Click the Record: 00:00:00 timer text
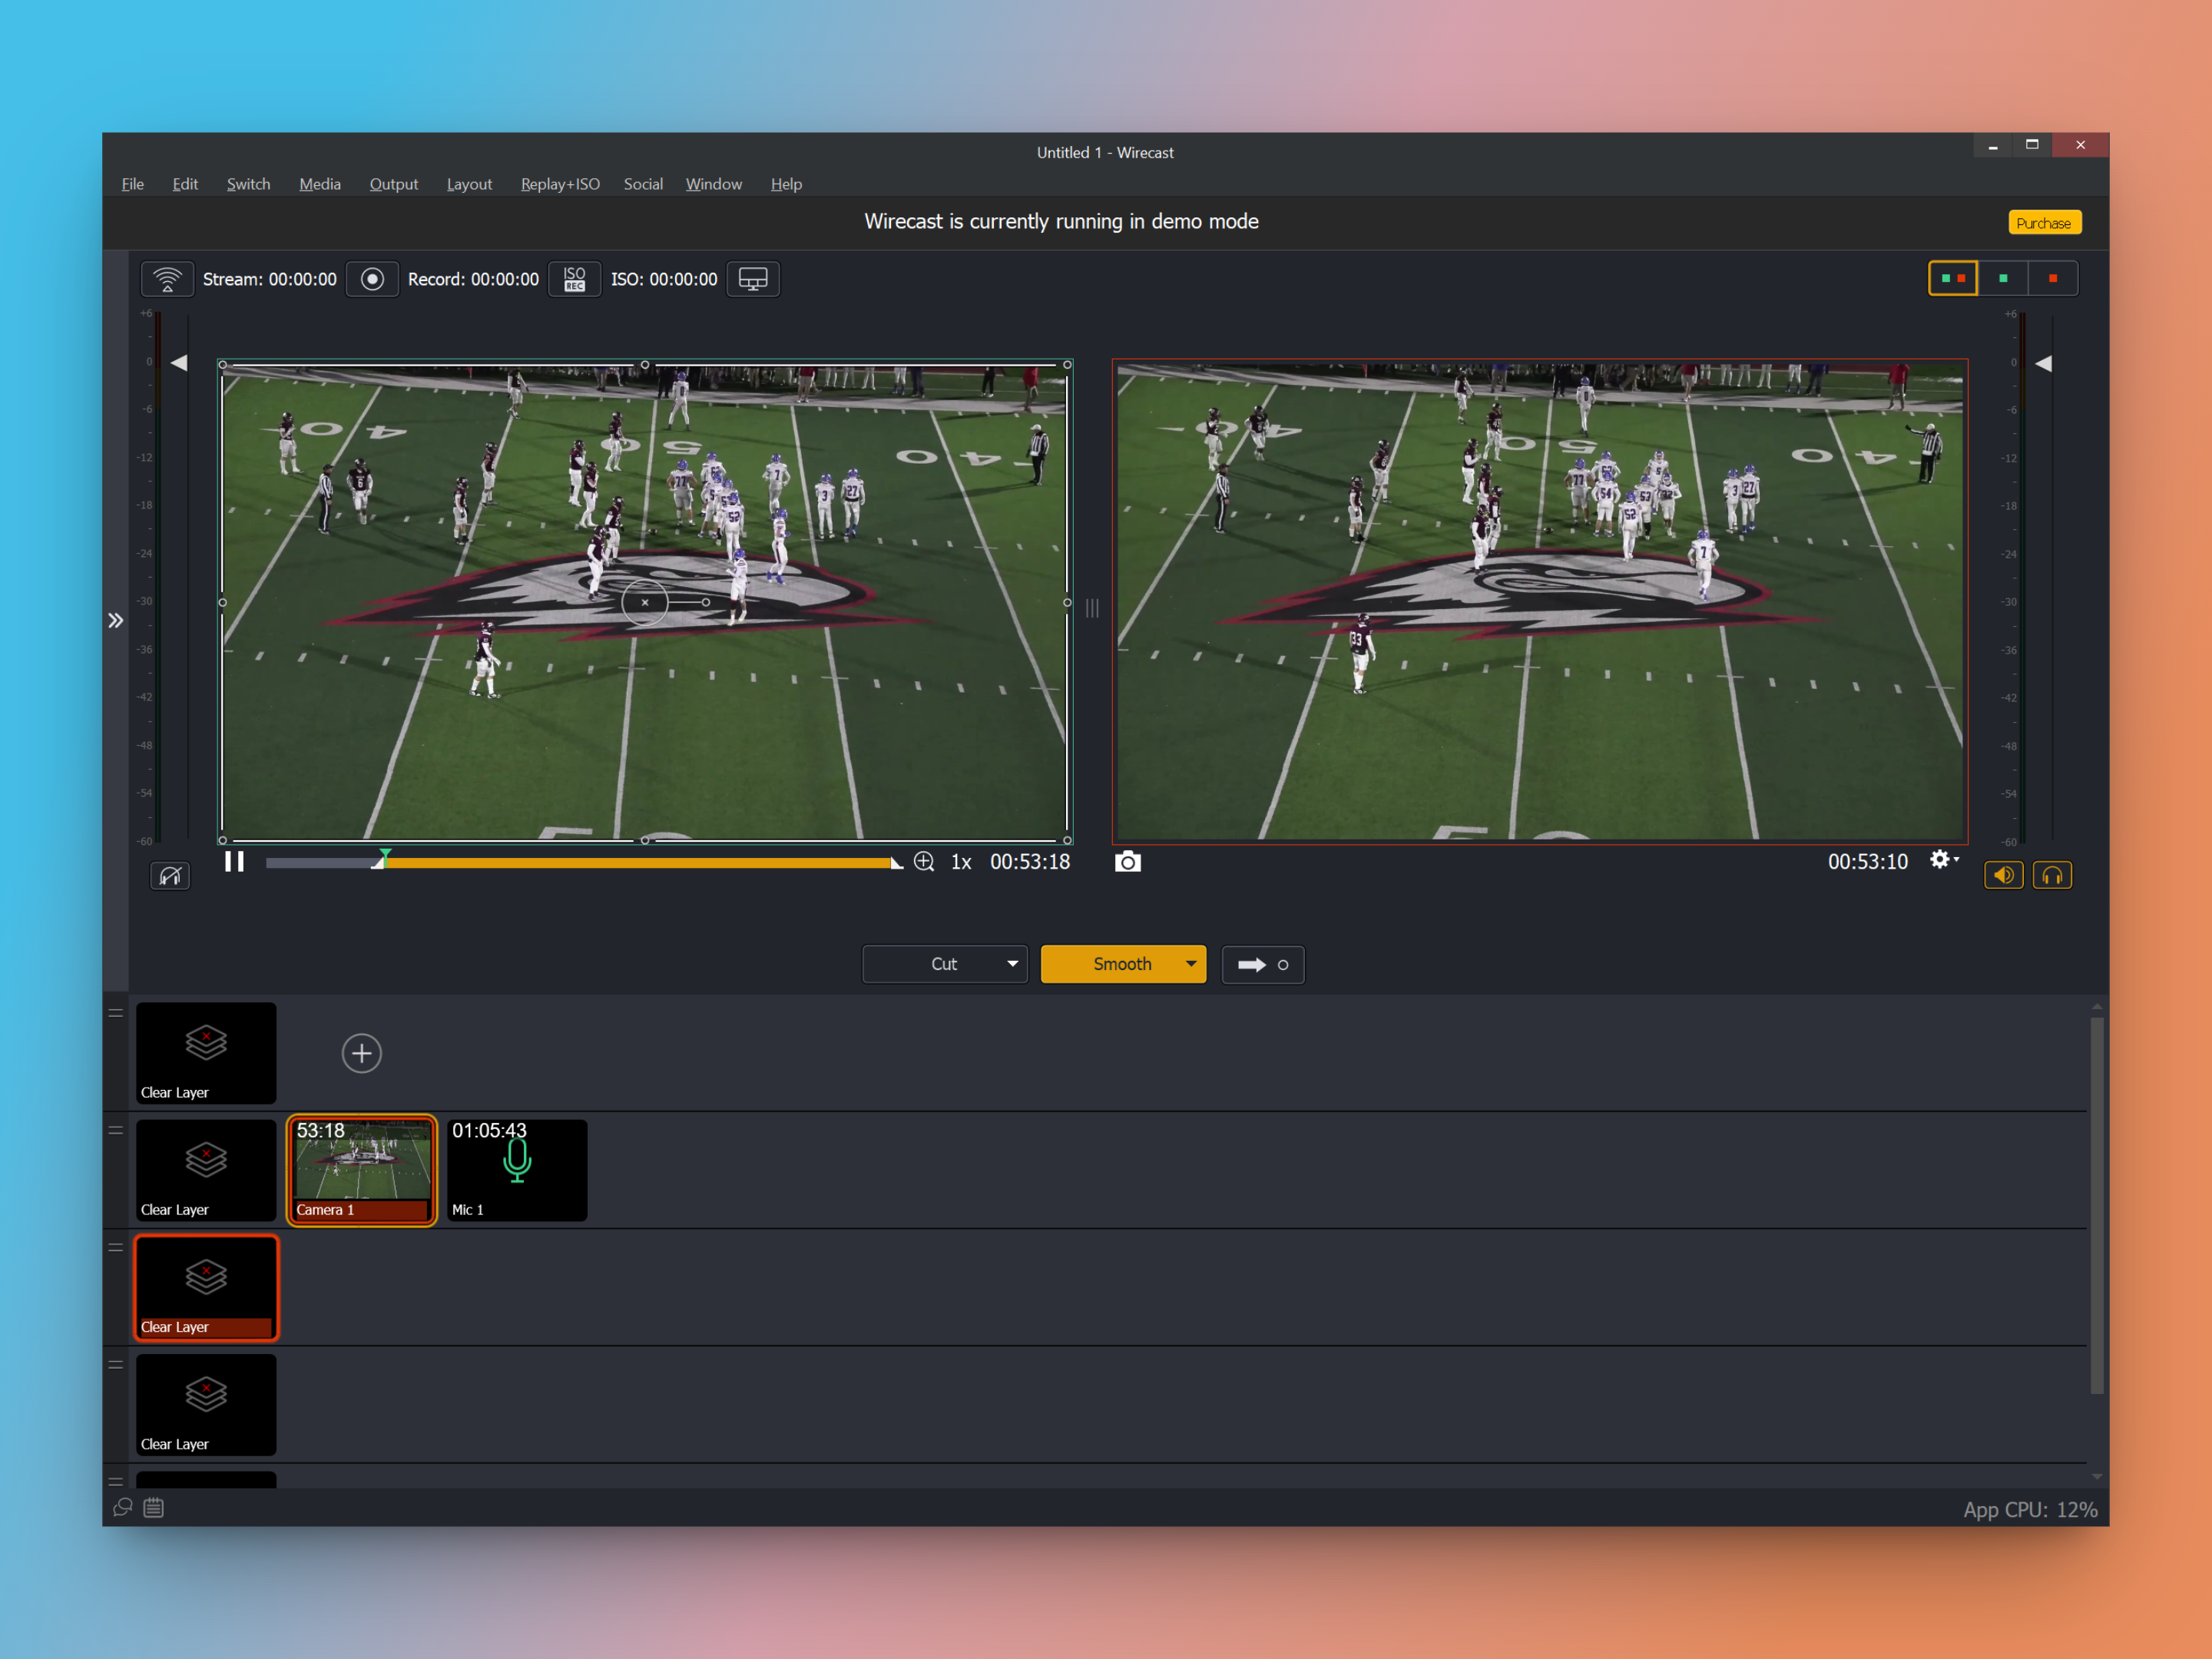2212x1659 pixels. click(473, 279)
